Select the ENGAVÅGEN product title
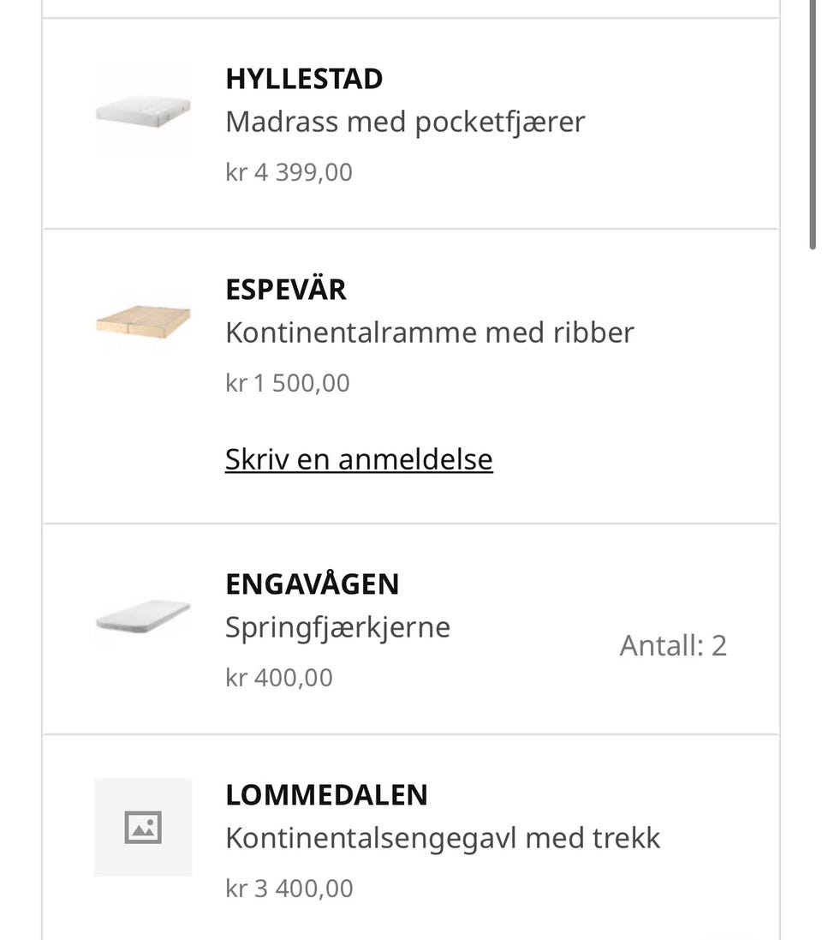 coord(312,584)
